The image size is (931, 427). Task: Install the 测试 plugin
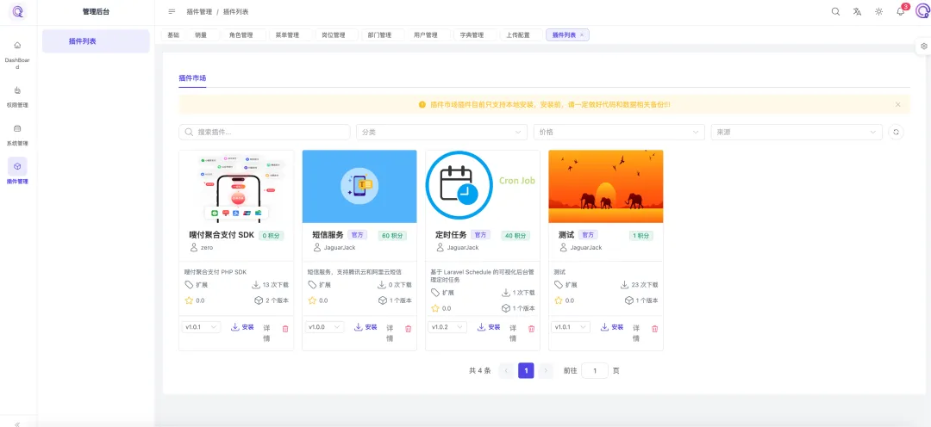612,327
